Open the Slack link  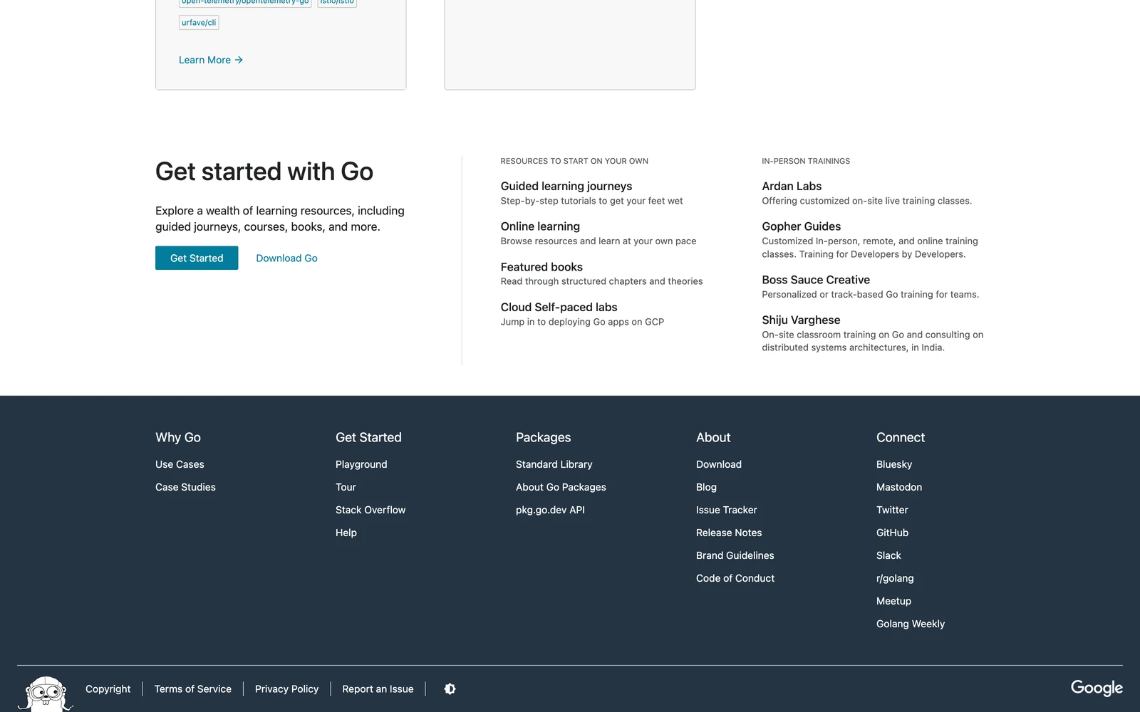(x=888, y=555)
